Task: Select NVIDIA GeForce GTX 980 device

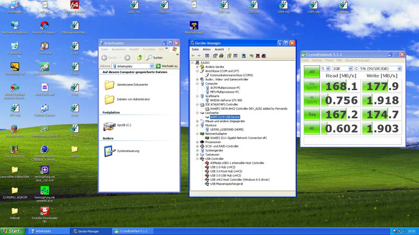Action: [226, 101]
